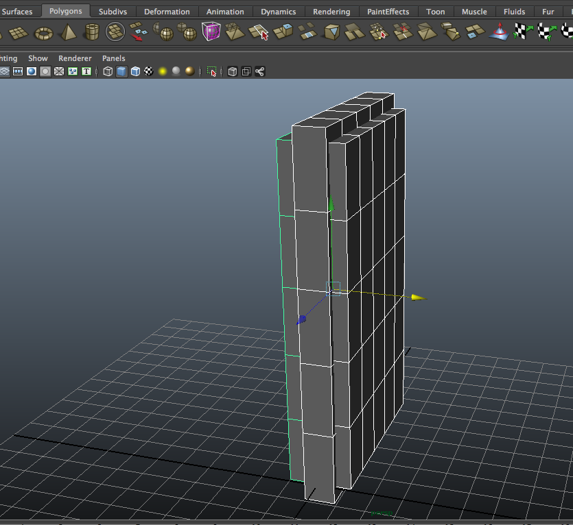
Task: Click the wireframe pyramid shelf icon
Action: tap(235, 32)
